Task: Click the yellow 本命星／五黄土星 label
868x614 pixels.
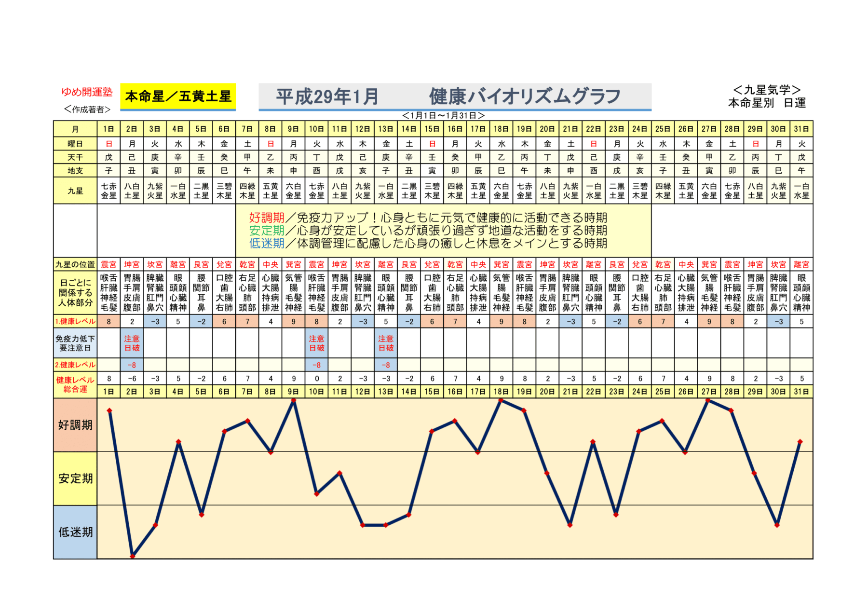Action: 178,96
